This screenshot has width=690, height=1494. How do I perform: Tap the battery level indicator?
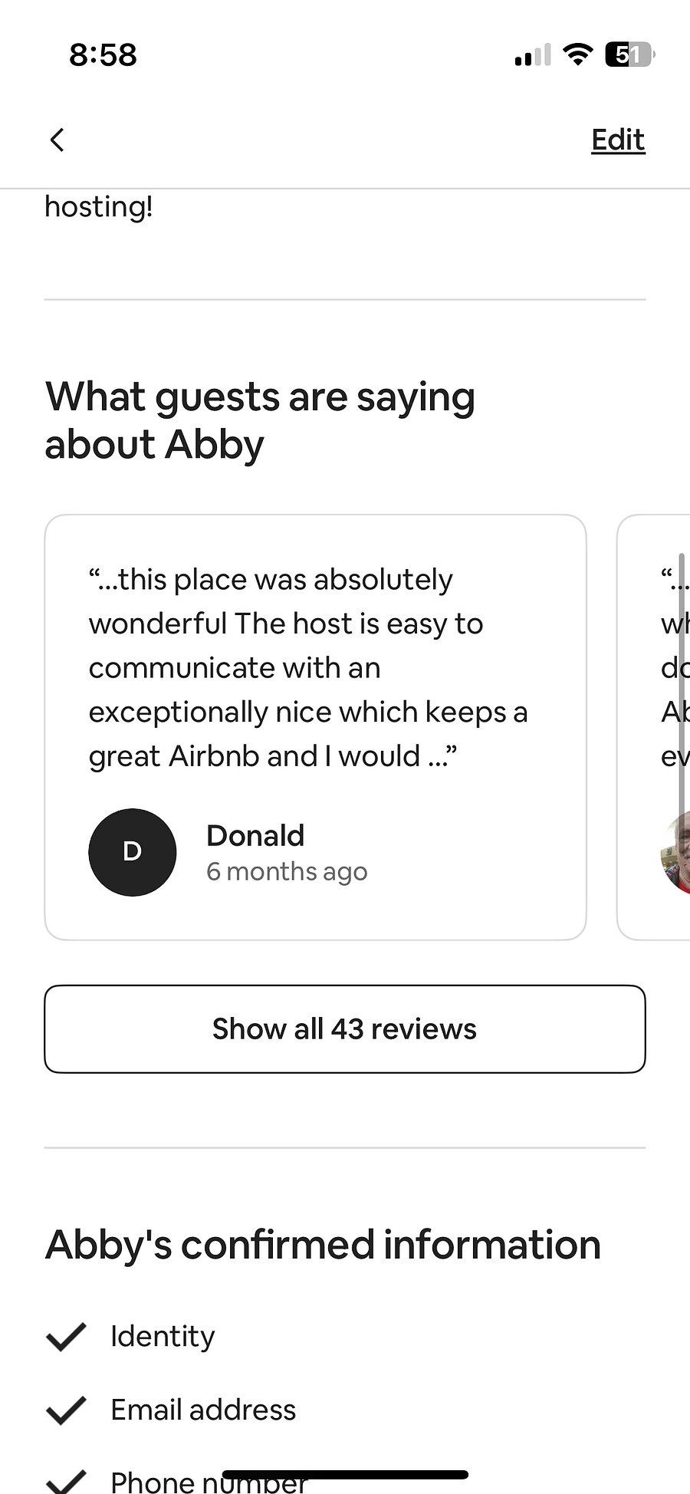[630, 54]
